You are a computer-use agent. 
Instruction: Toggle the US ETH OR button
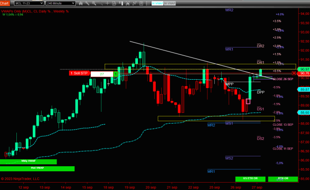tap(250, 179)
